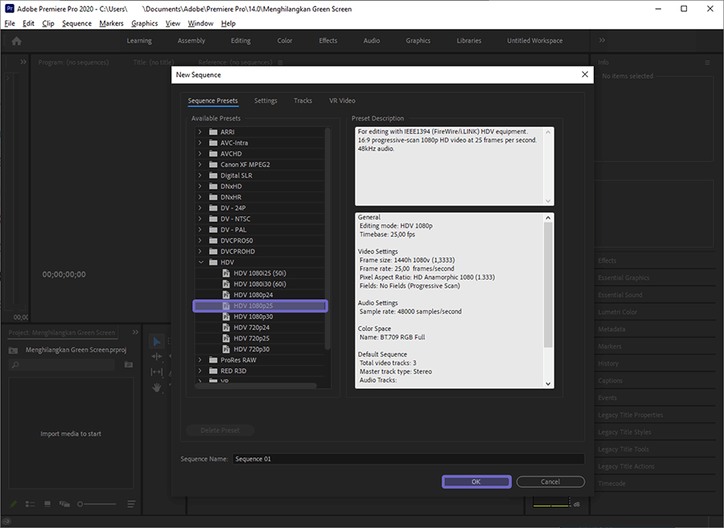Collapse the HDV preset folder

(200, 262)
